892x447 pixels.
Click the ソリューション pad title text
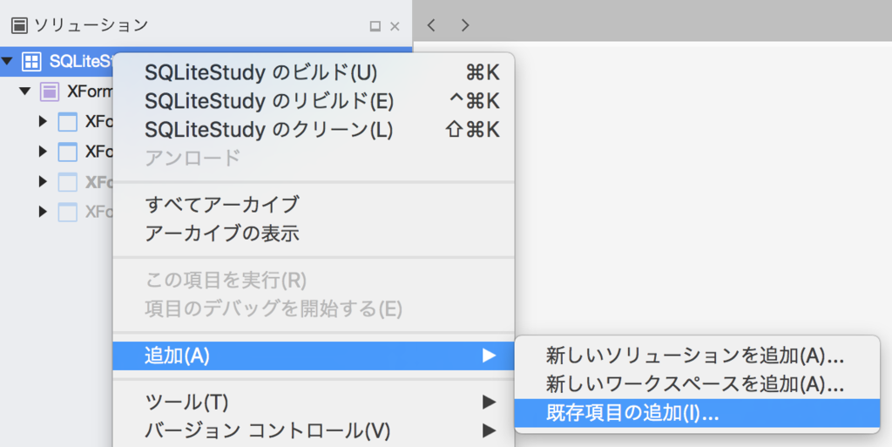coord(91,25)
